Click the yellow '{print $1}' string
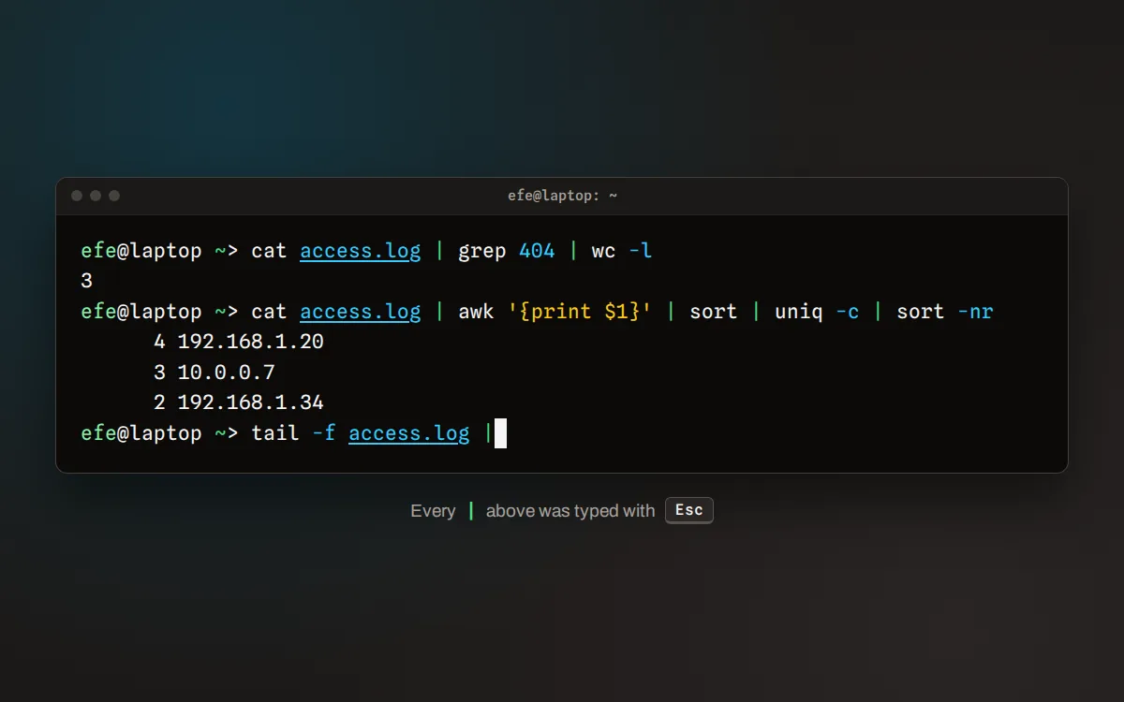 pyautogui.click(x=580, y=312)
